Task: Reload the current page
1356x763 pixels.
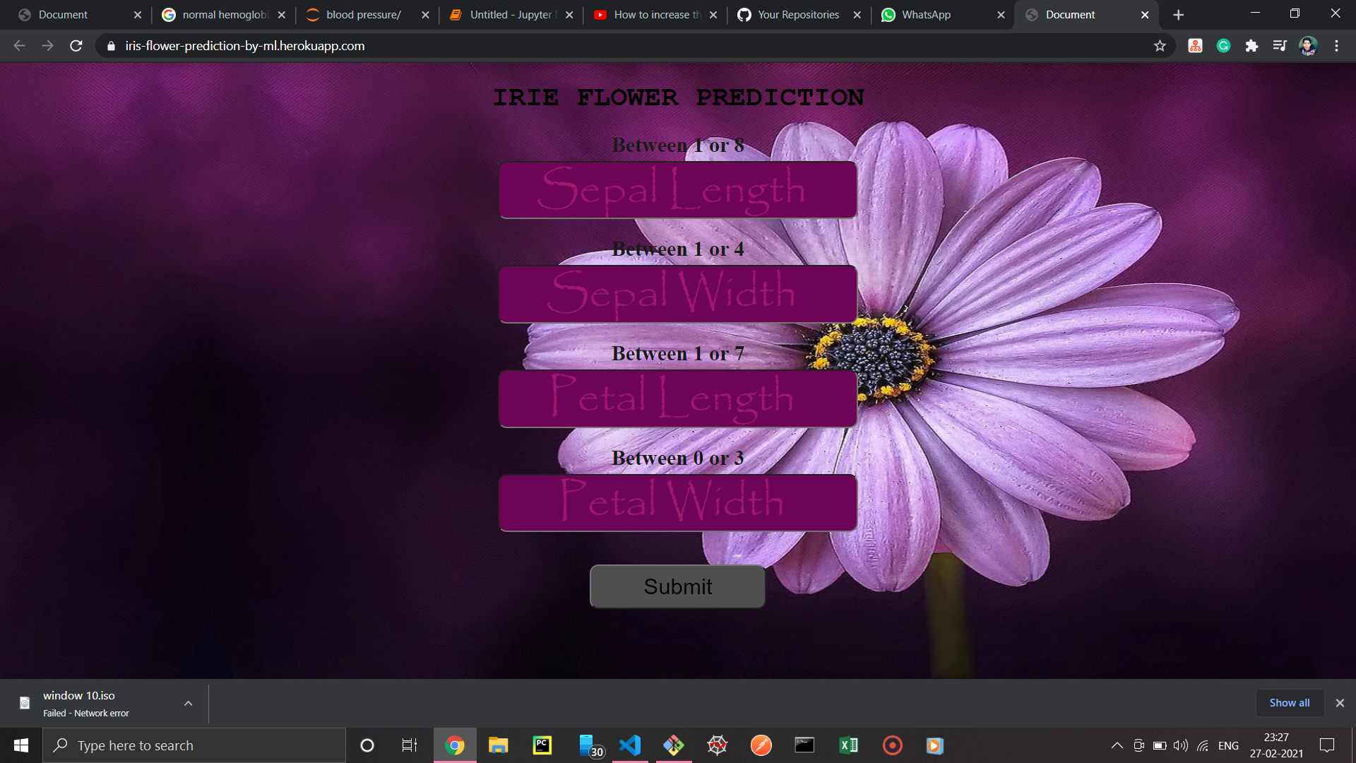Action: 76,46
